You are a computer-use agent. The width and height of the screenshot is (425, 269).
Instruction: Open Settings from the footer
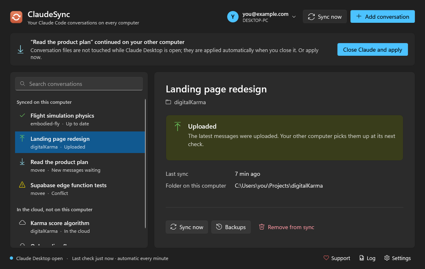[x=397, y=258]
